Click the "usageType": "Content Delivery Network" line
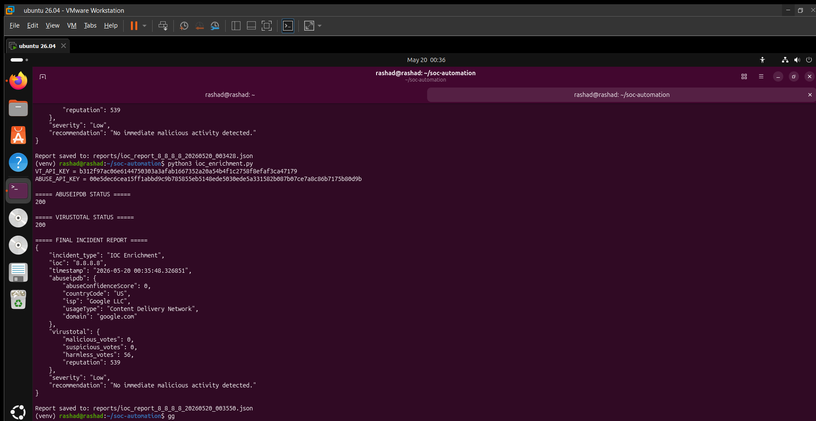The width and height of the screenshot is (816, 421). [130, 309]
